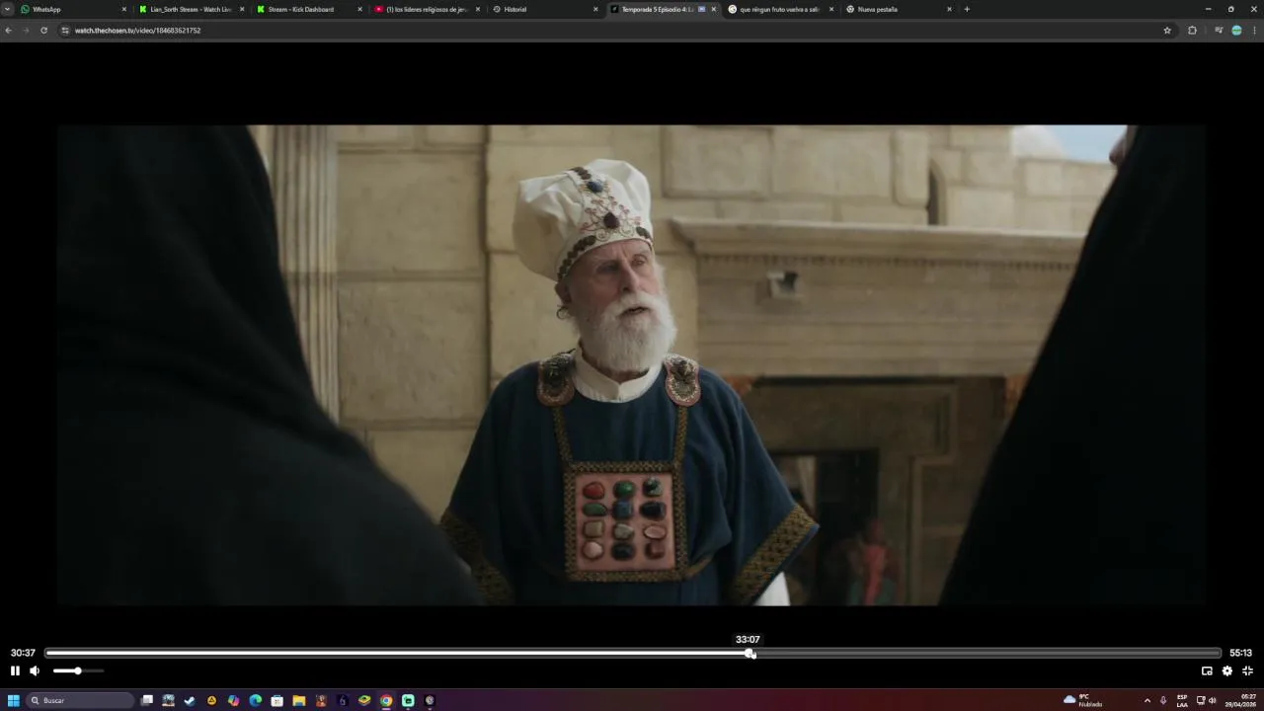Screen dimensions: 1264x711
Task: Exit fullscreen video mode
Action: click(x=1247, y=671)
